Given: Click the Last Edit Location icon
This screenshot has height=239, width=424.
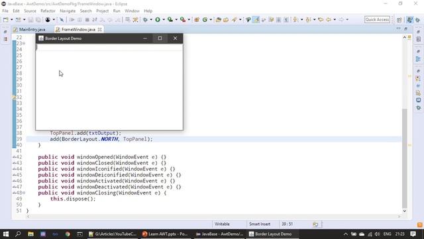Looking at the screenshot, I should coord(321,19).
